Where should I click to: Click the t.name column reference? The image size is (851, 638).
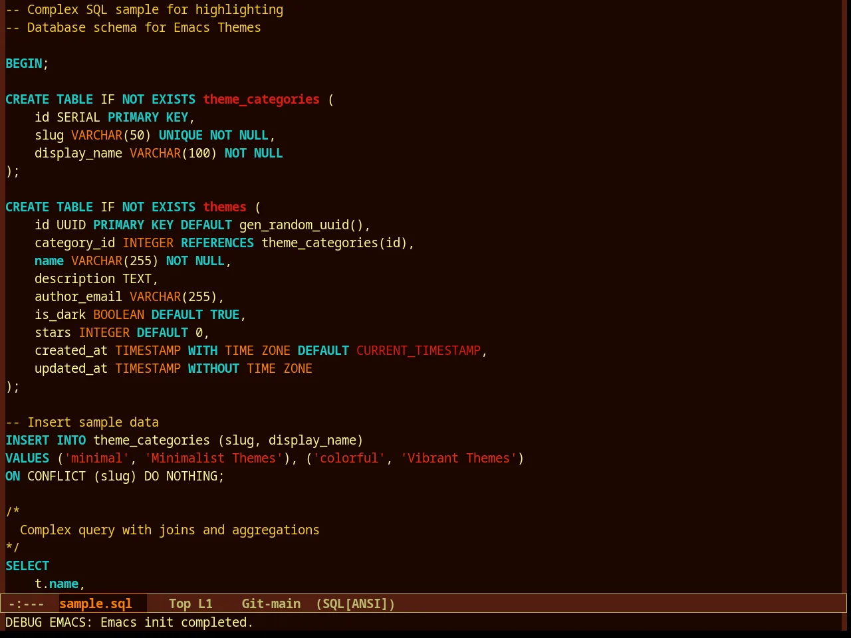(x=57, y=584)
